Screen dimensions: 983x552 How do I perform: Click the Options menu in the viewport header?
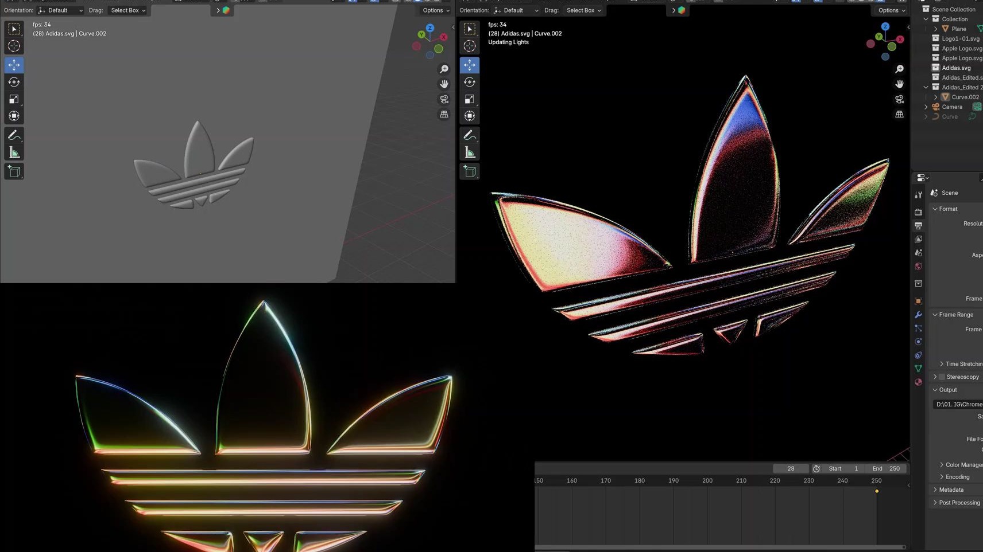(x=435, y=10)
